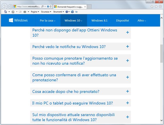Screen dimensions: 164x125
Task: Expand 'Cosa accade dopo che ho prenotato' plus
Action: coord(128,91)
